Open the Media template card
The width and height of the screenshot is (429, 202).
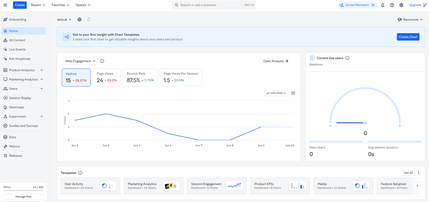click(x=343, y=186)
